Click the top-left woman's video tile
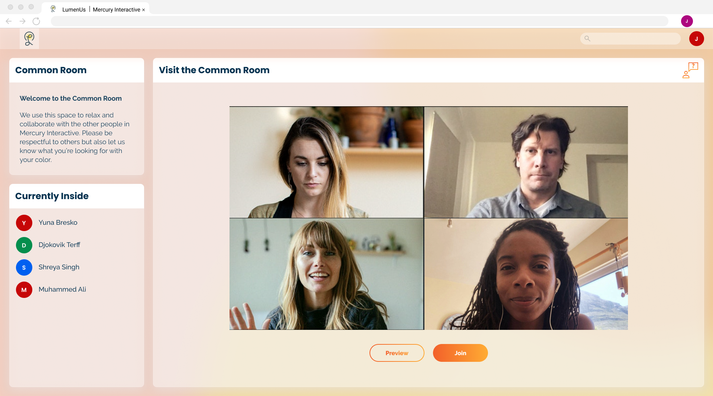The height and width of the screenshot is (396, 713). point(326,162)
